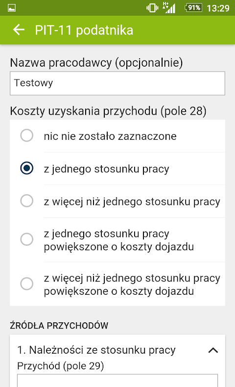Tap the 'Przychód (pole 29)' label
235x387 pixels.
61,366
